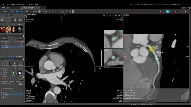Viewport: 191px width, 107px height.
Task: Open the Vessels row options dropdown
Action: pos(21,45)
